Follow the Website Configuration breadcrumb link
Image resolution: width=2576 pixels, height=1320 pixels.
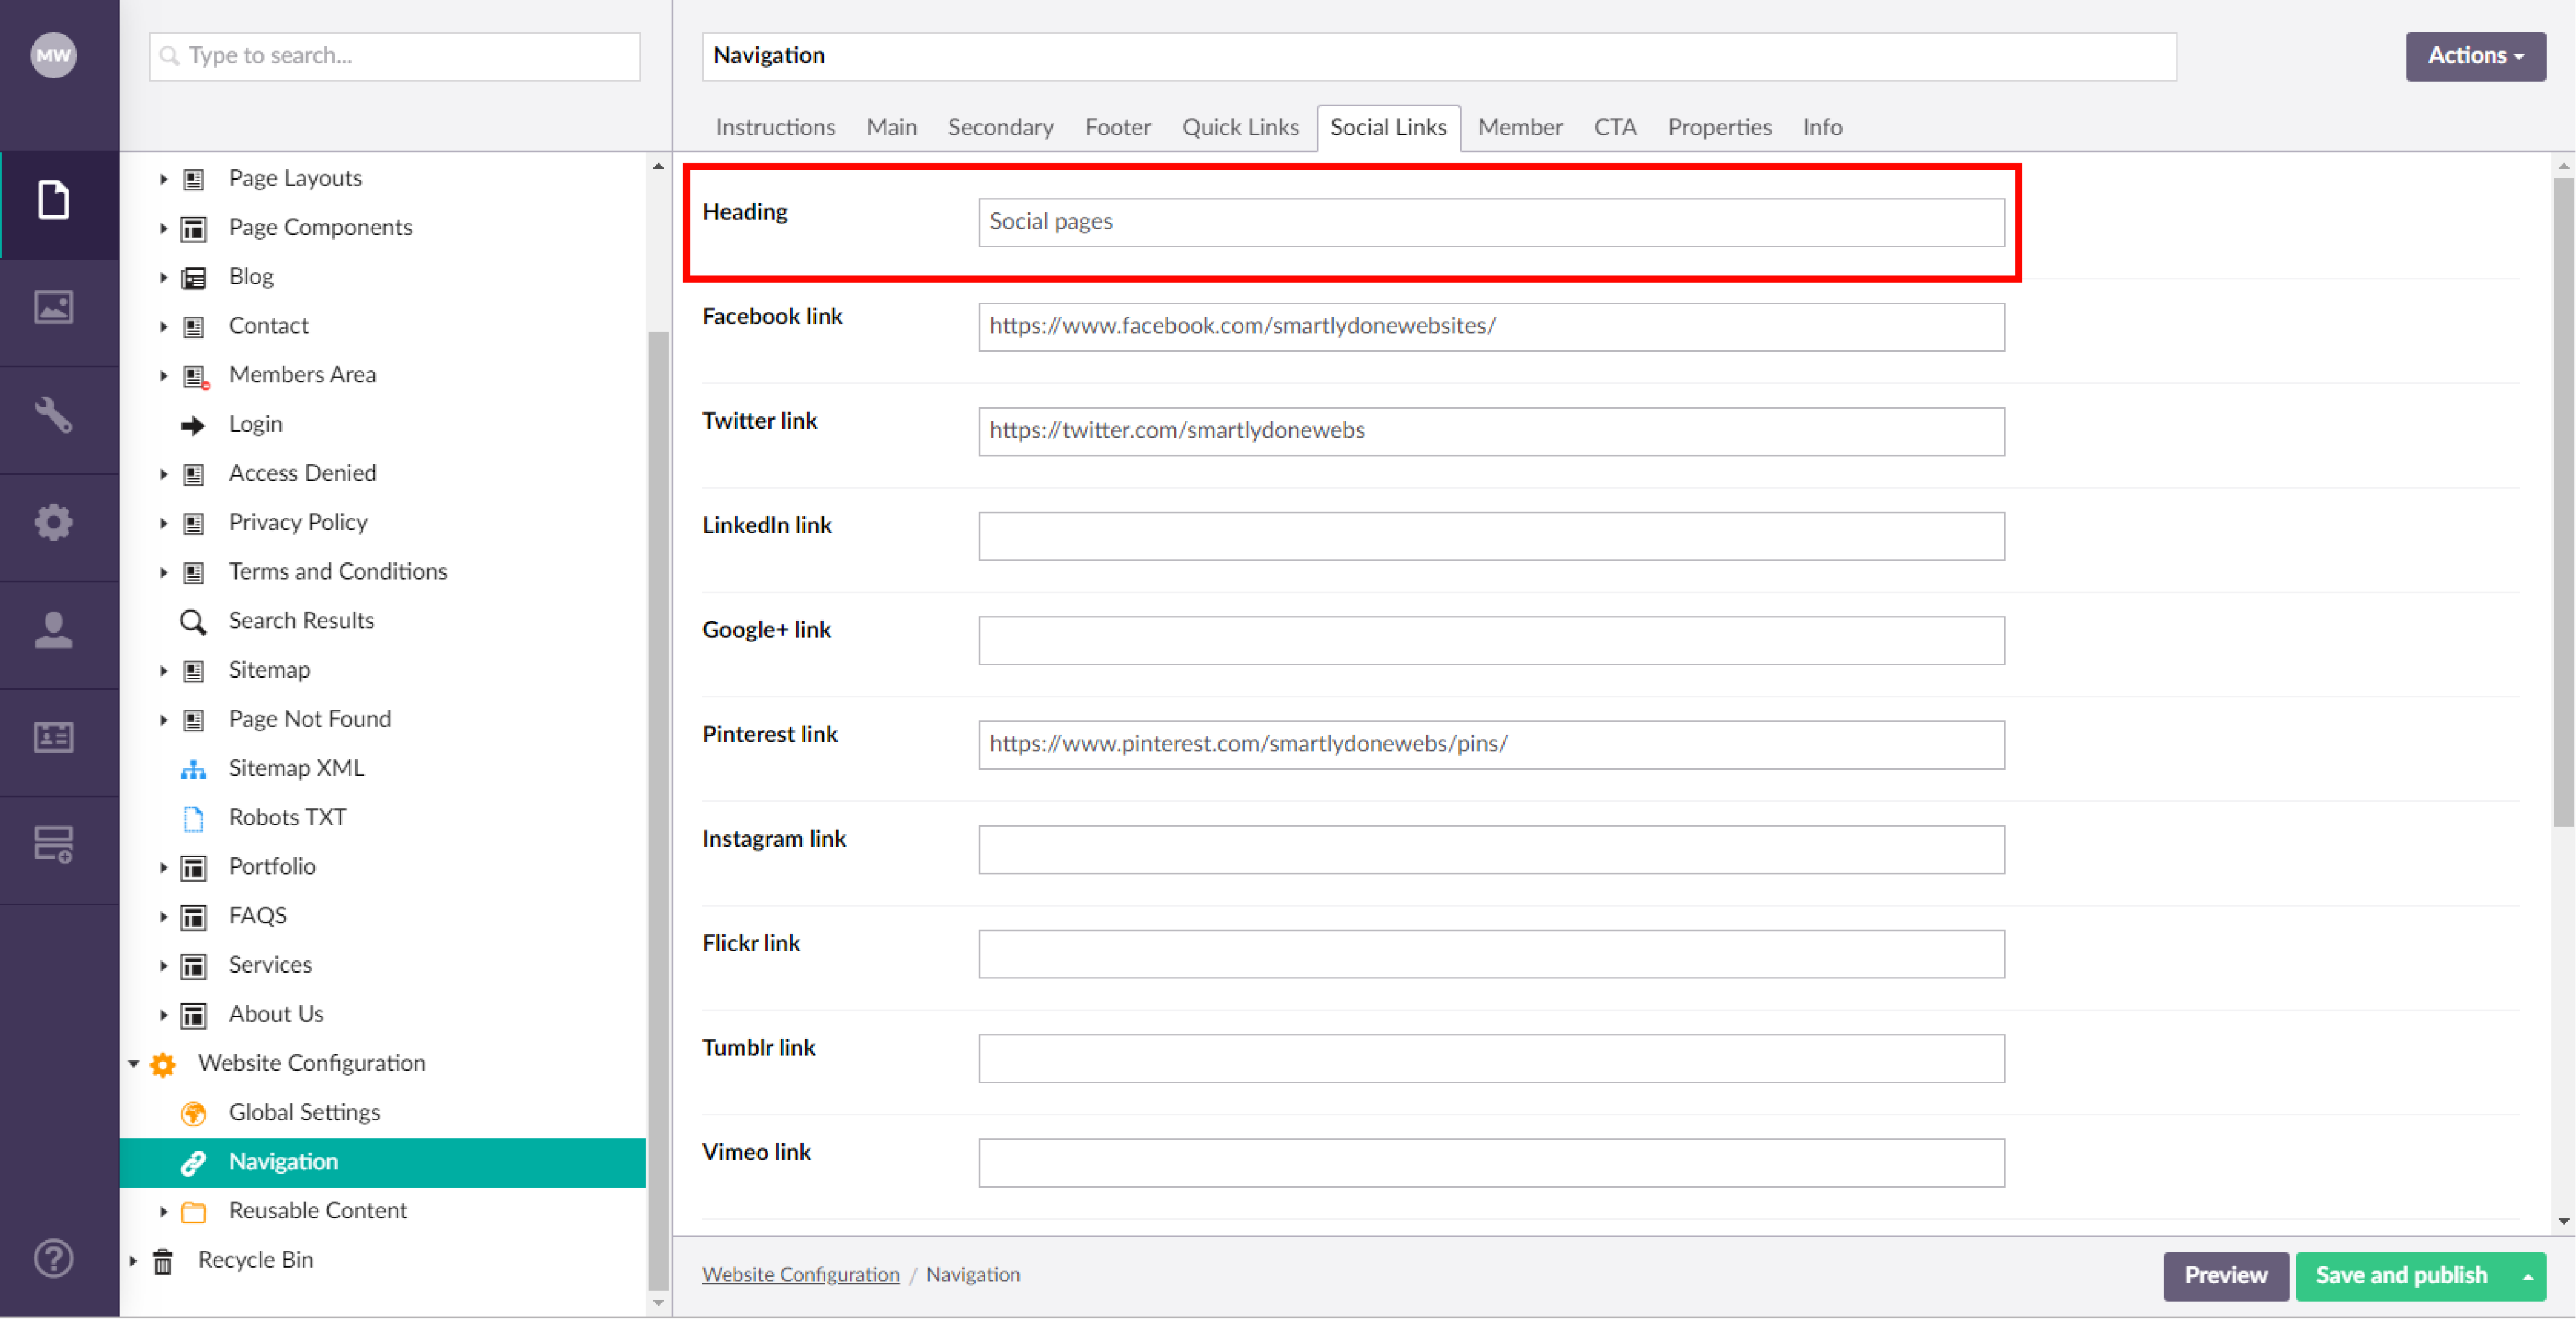tap(800, 1275)
